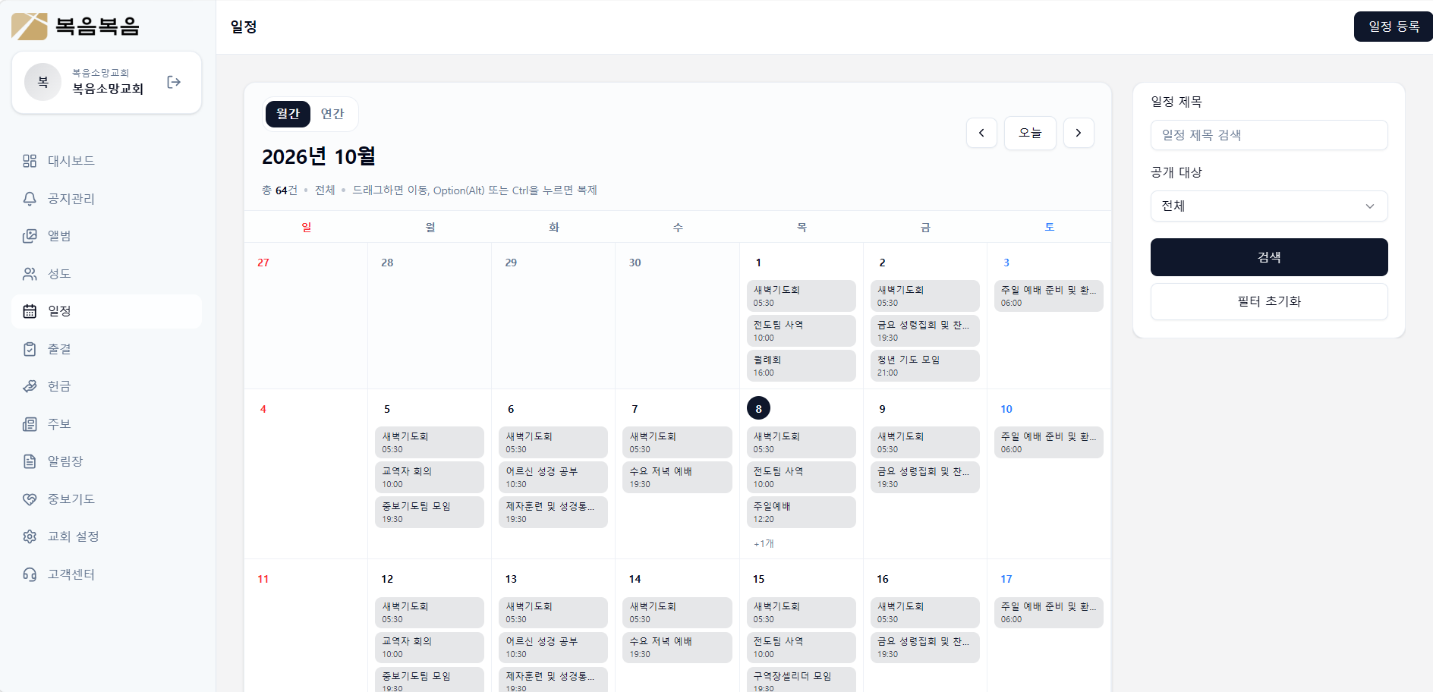Click the 복음복음 logo icon
This screenshot has width=1433, height=692.
[x=30, y=27]
